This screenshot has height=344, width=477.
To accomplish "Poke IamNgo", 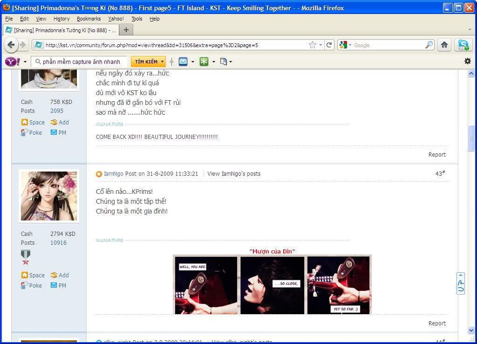I will pos(31,285).
